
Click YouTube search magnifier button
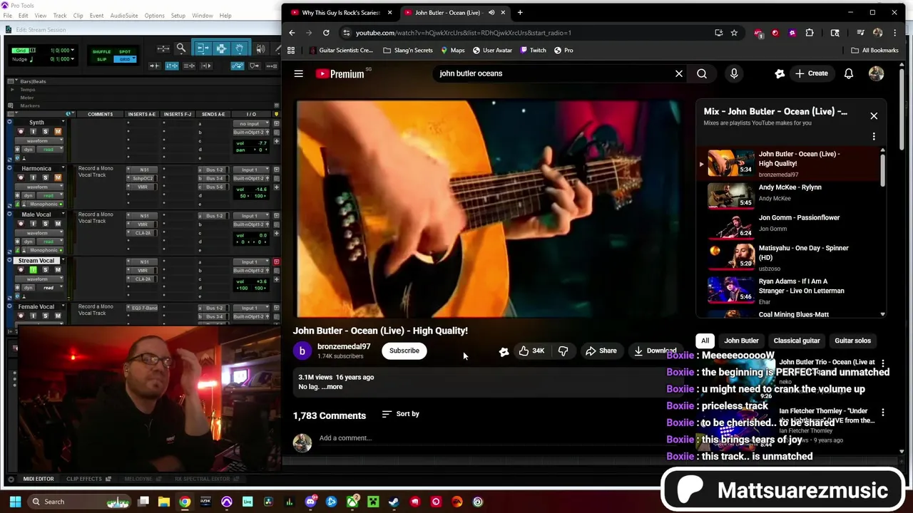[702, 73]
